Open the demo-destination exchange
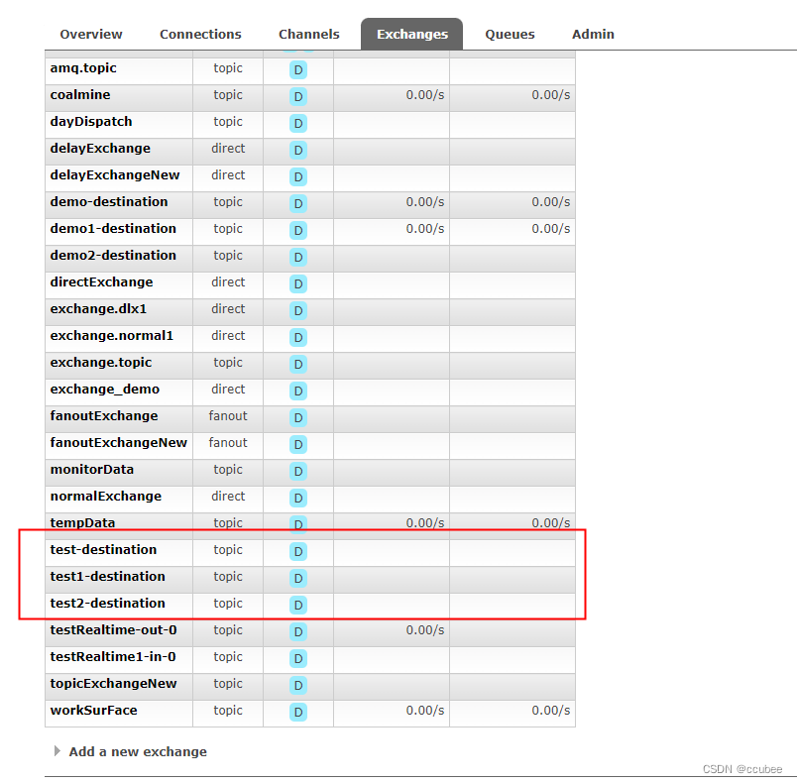Image resolution: width=797 pixels, height=783 pixels. coord(109,202)
